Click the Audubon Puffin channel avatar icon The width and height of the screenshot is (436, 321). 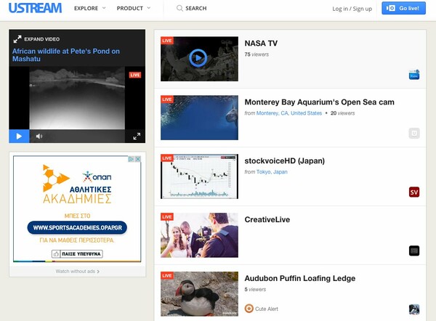(x=414, y=309)
